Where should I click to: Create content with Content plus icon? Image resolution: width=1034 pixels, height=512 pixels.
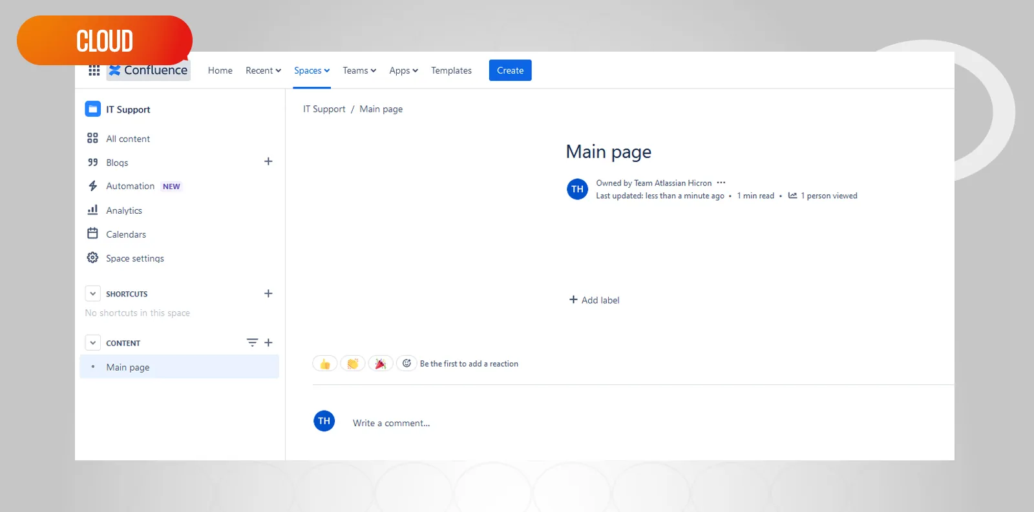point(268,343)
